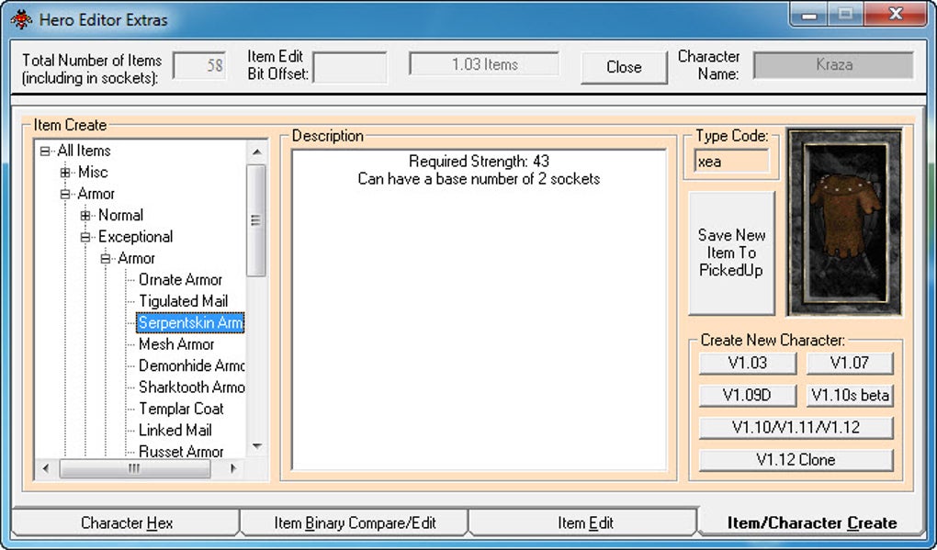Click the tree's horizontal scrollbar thumb
The image size is (937, 550).
pos(134,469)
